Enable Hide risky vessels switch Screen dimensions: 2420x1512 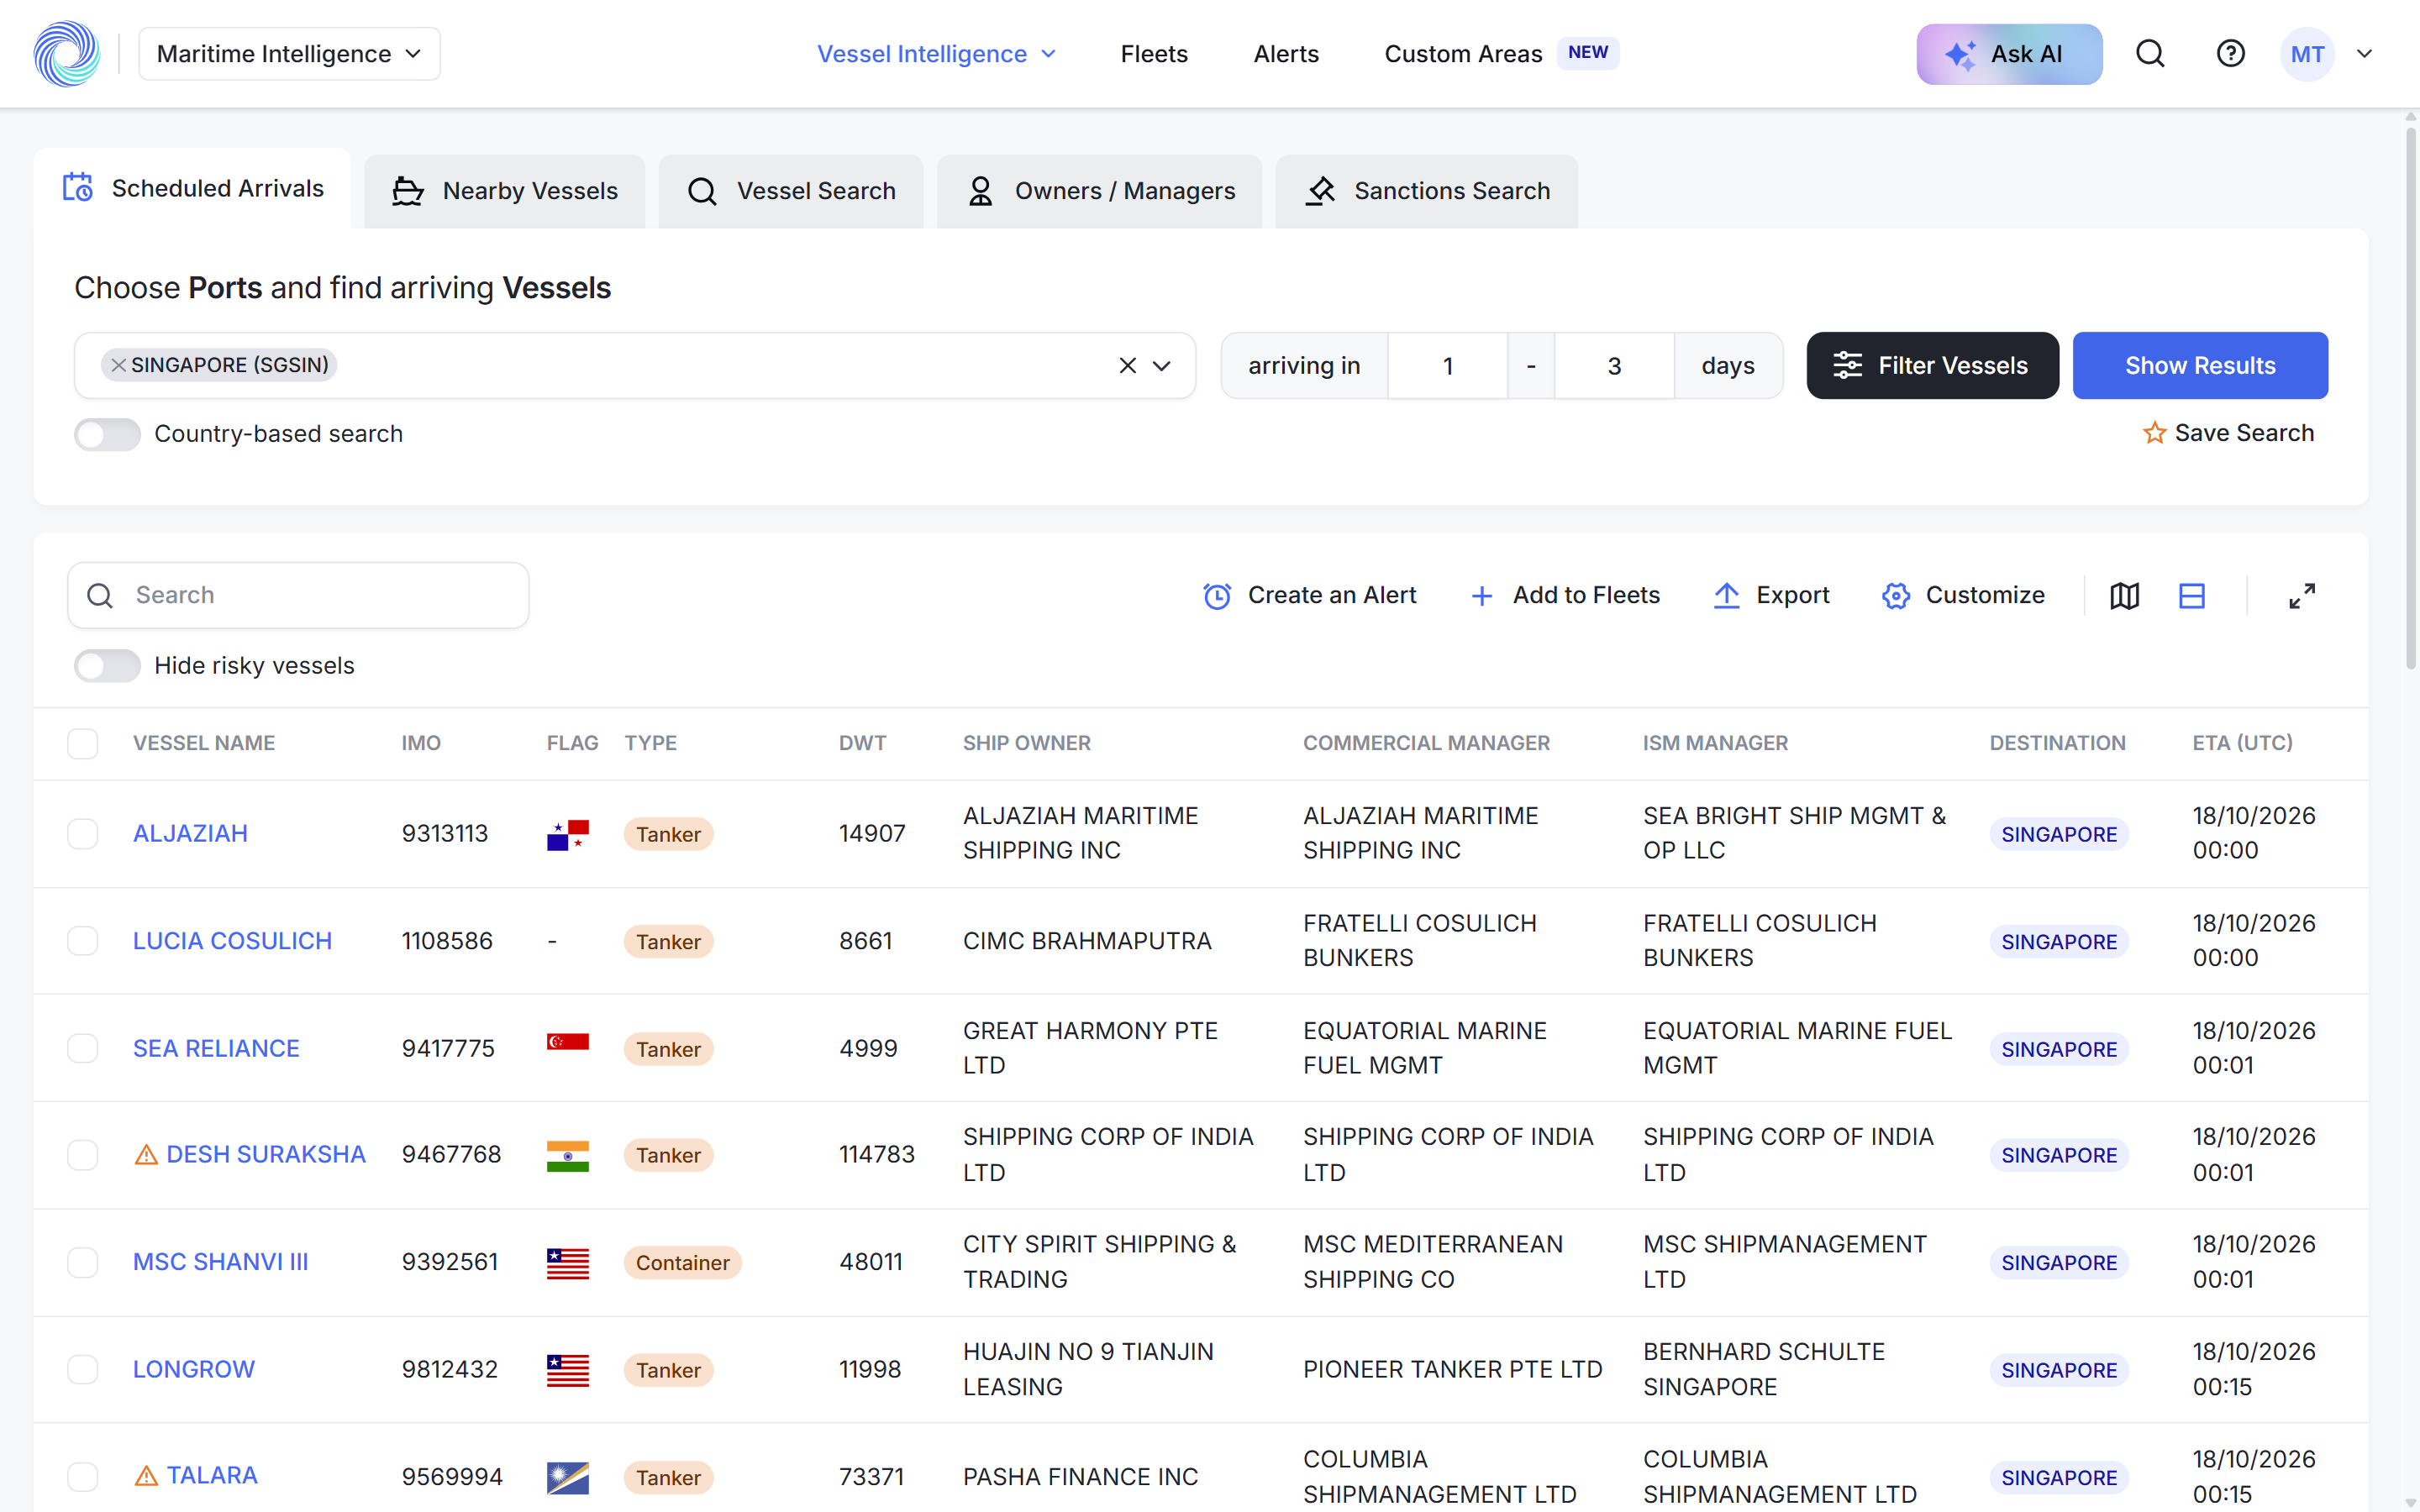107,666
